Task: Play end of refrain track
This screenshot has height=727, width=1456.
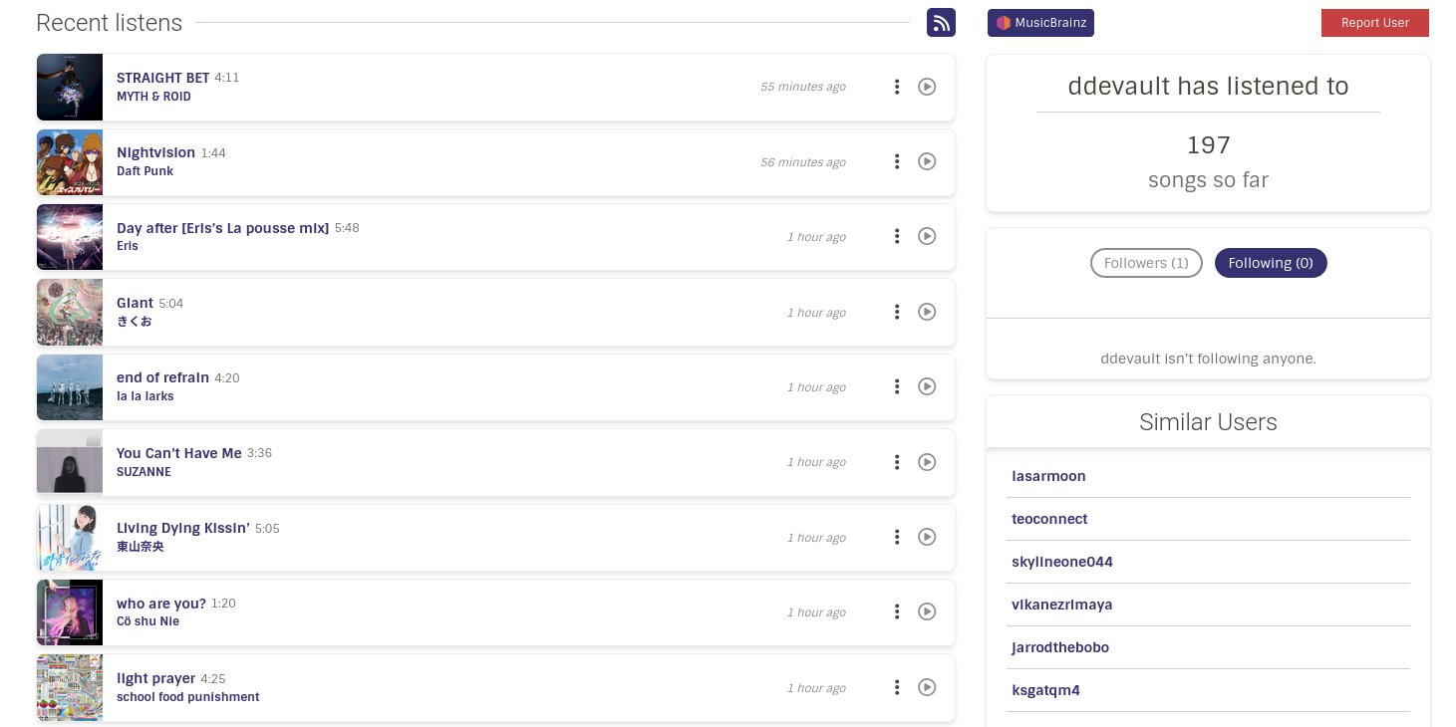Action: click(x=927, y=386)
